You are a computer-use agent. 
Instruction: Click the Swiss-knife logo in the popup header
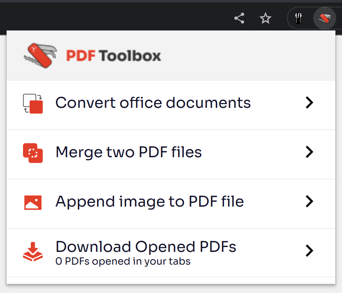(x=40, y=55)
